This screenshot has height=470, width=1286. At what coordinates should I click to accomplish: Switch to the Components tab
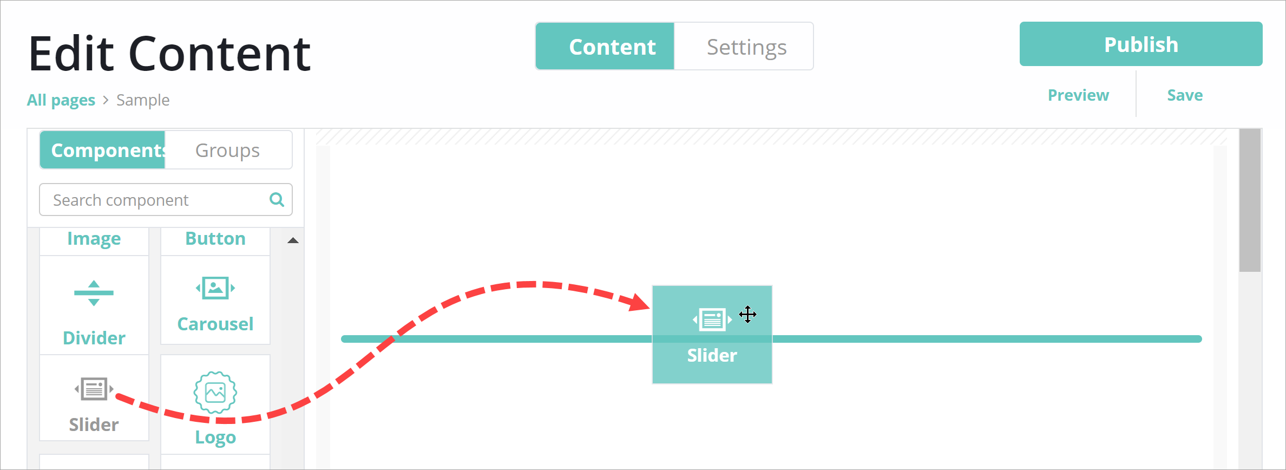pyautogui.click(x=103, y=150)
